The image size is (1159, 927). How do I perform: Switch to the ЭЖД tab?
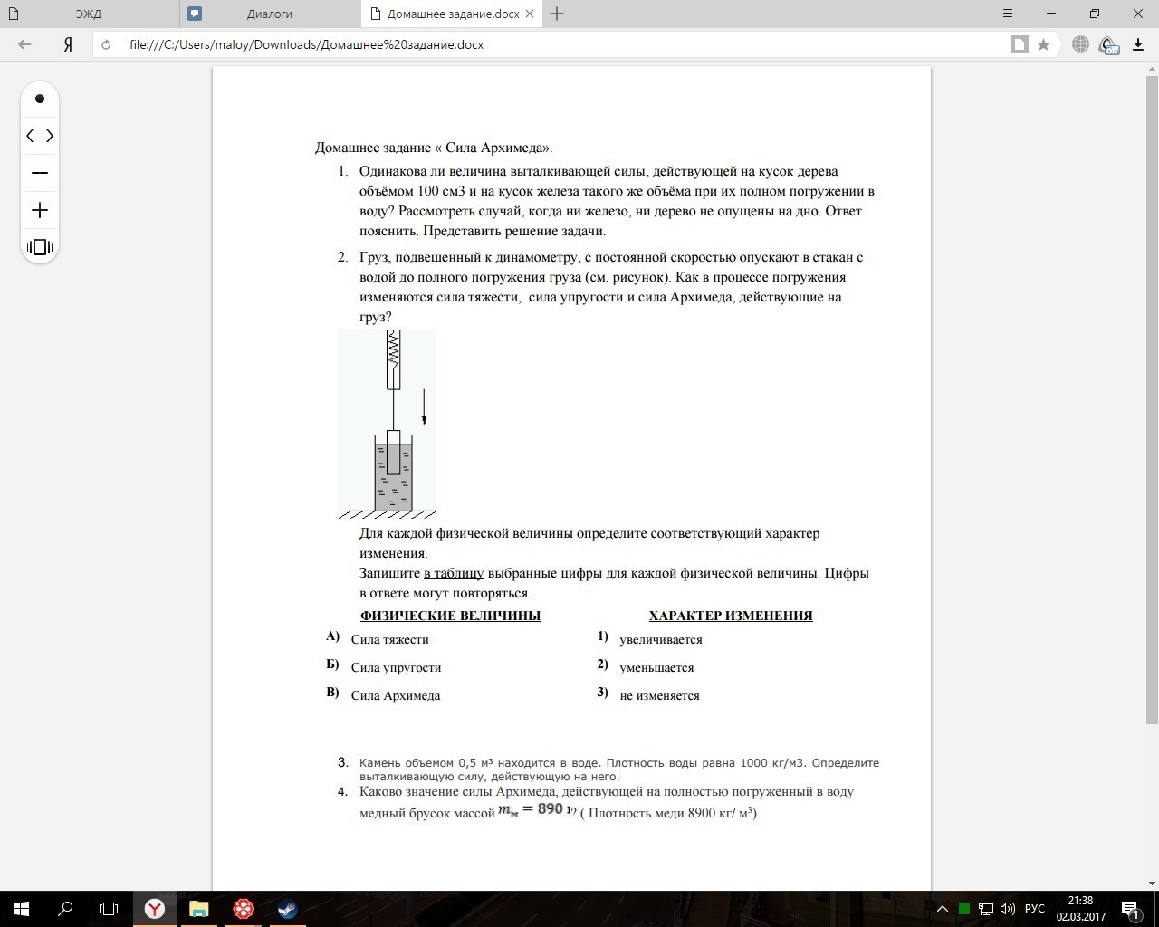tap(89, 14)
